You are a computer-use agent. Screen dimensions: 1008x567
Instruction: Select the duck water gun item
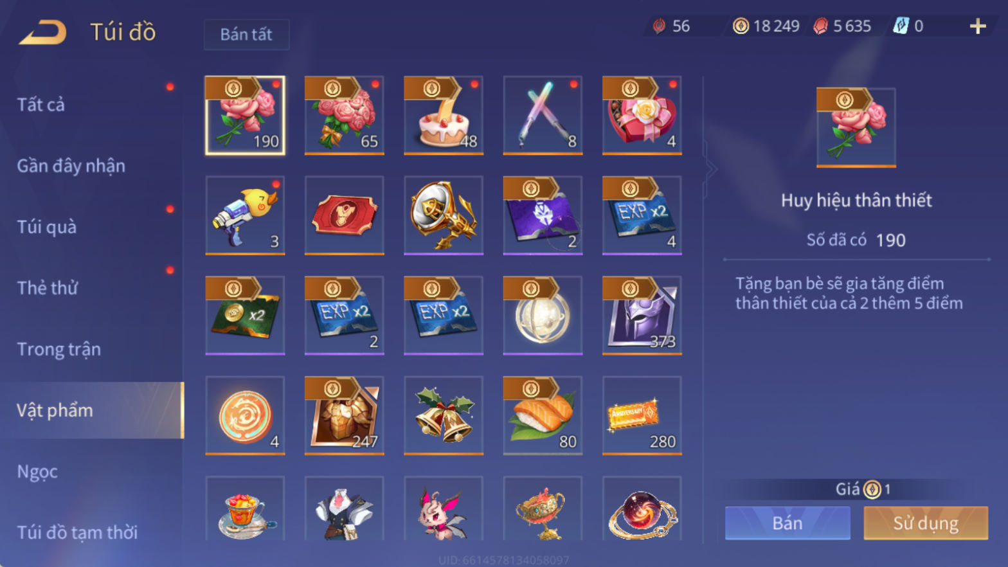245,215
